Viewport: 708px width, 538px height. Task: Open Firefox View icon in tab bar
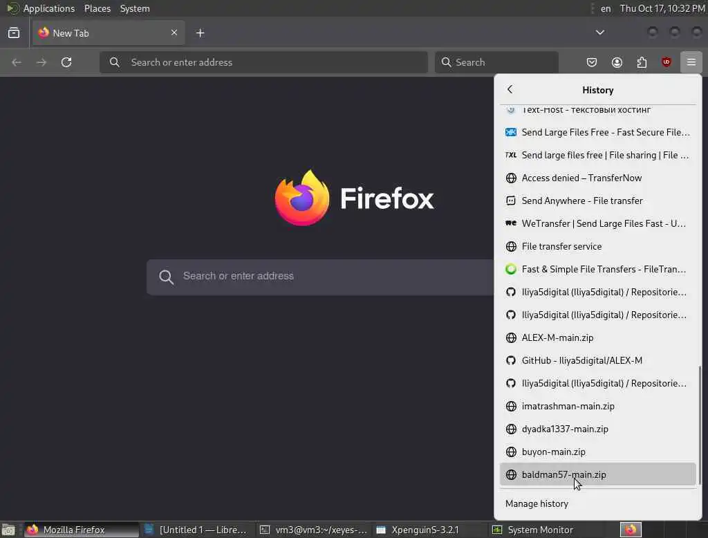[14, 33]
